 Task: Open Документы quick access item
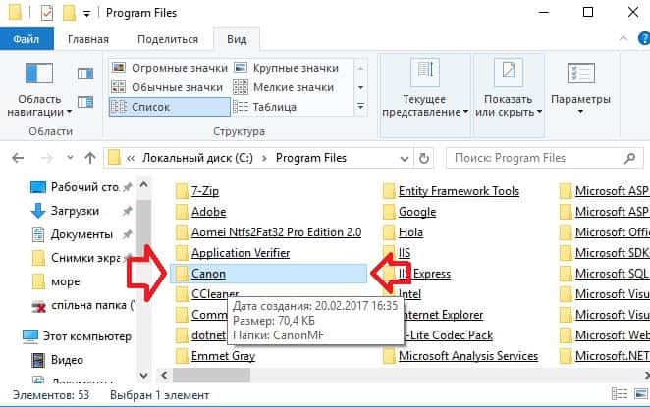(81, 234)
